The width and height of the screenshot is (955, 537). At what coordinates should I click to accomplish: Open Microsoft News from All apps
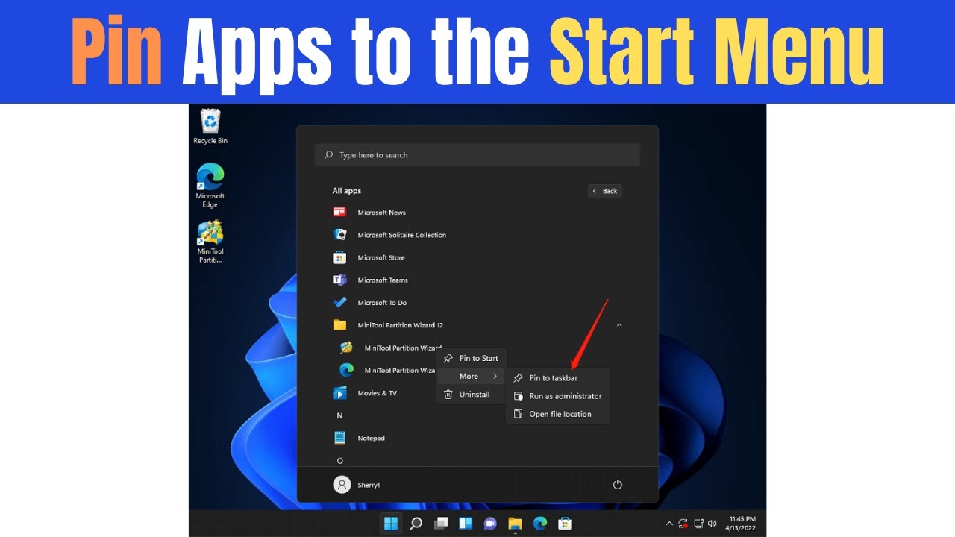click(369, 213)
